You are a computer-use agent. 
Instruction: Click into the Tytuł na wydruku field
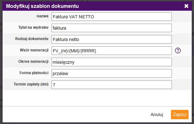tap(112, 28)
